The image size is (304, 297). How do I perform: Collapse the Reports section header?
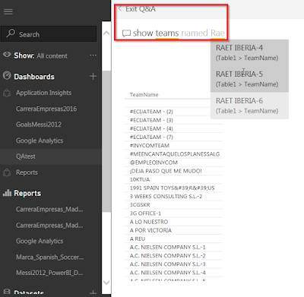[27, 193]
